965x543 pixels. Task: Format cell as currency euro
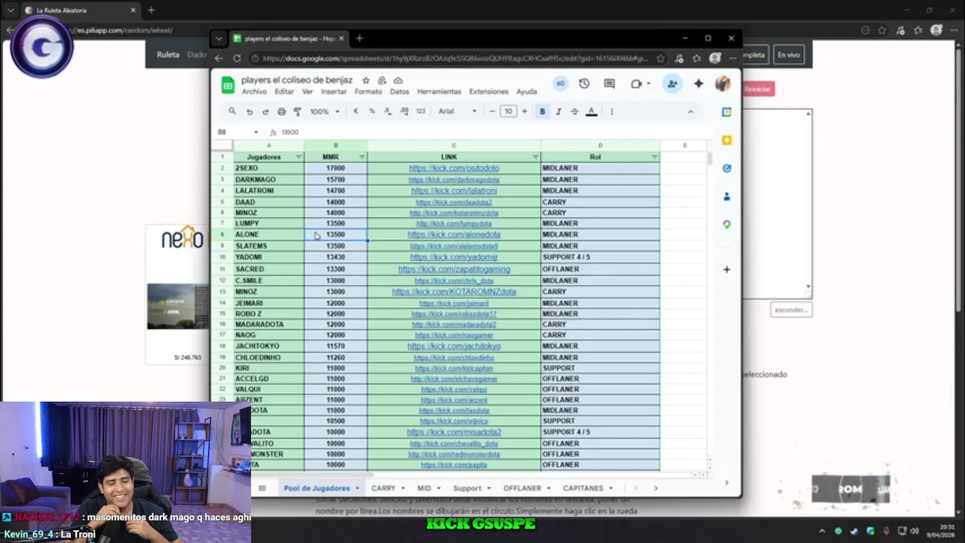click(x=356, y=112)
